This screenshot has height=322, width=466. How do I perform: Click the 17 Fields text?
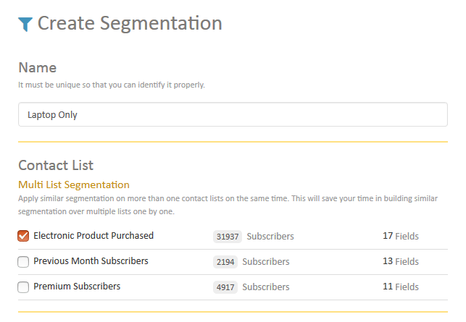coord(401,236)
